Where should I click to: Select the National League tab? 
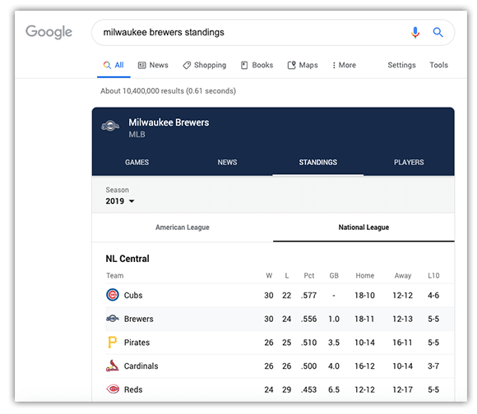coord(364,228)
